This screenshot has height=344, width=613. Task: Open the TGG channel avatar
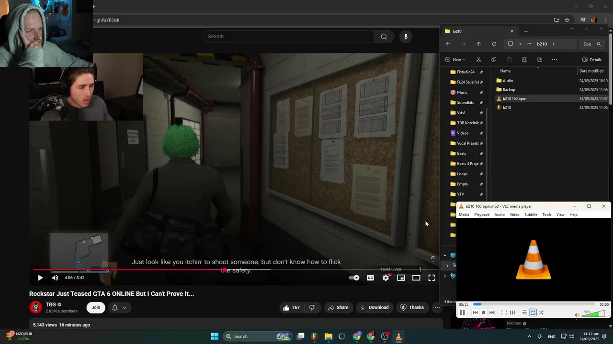pyautogui.click(x=35, y=307)
